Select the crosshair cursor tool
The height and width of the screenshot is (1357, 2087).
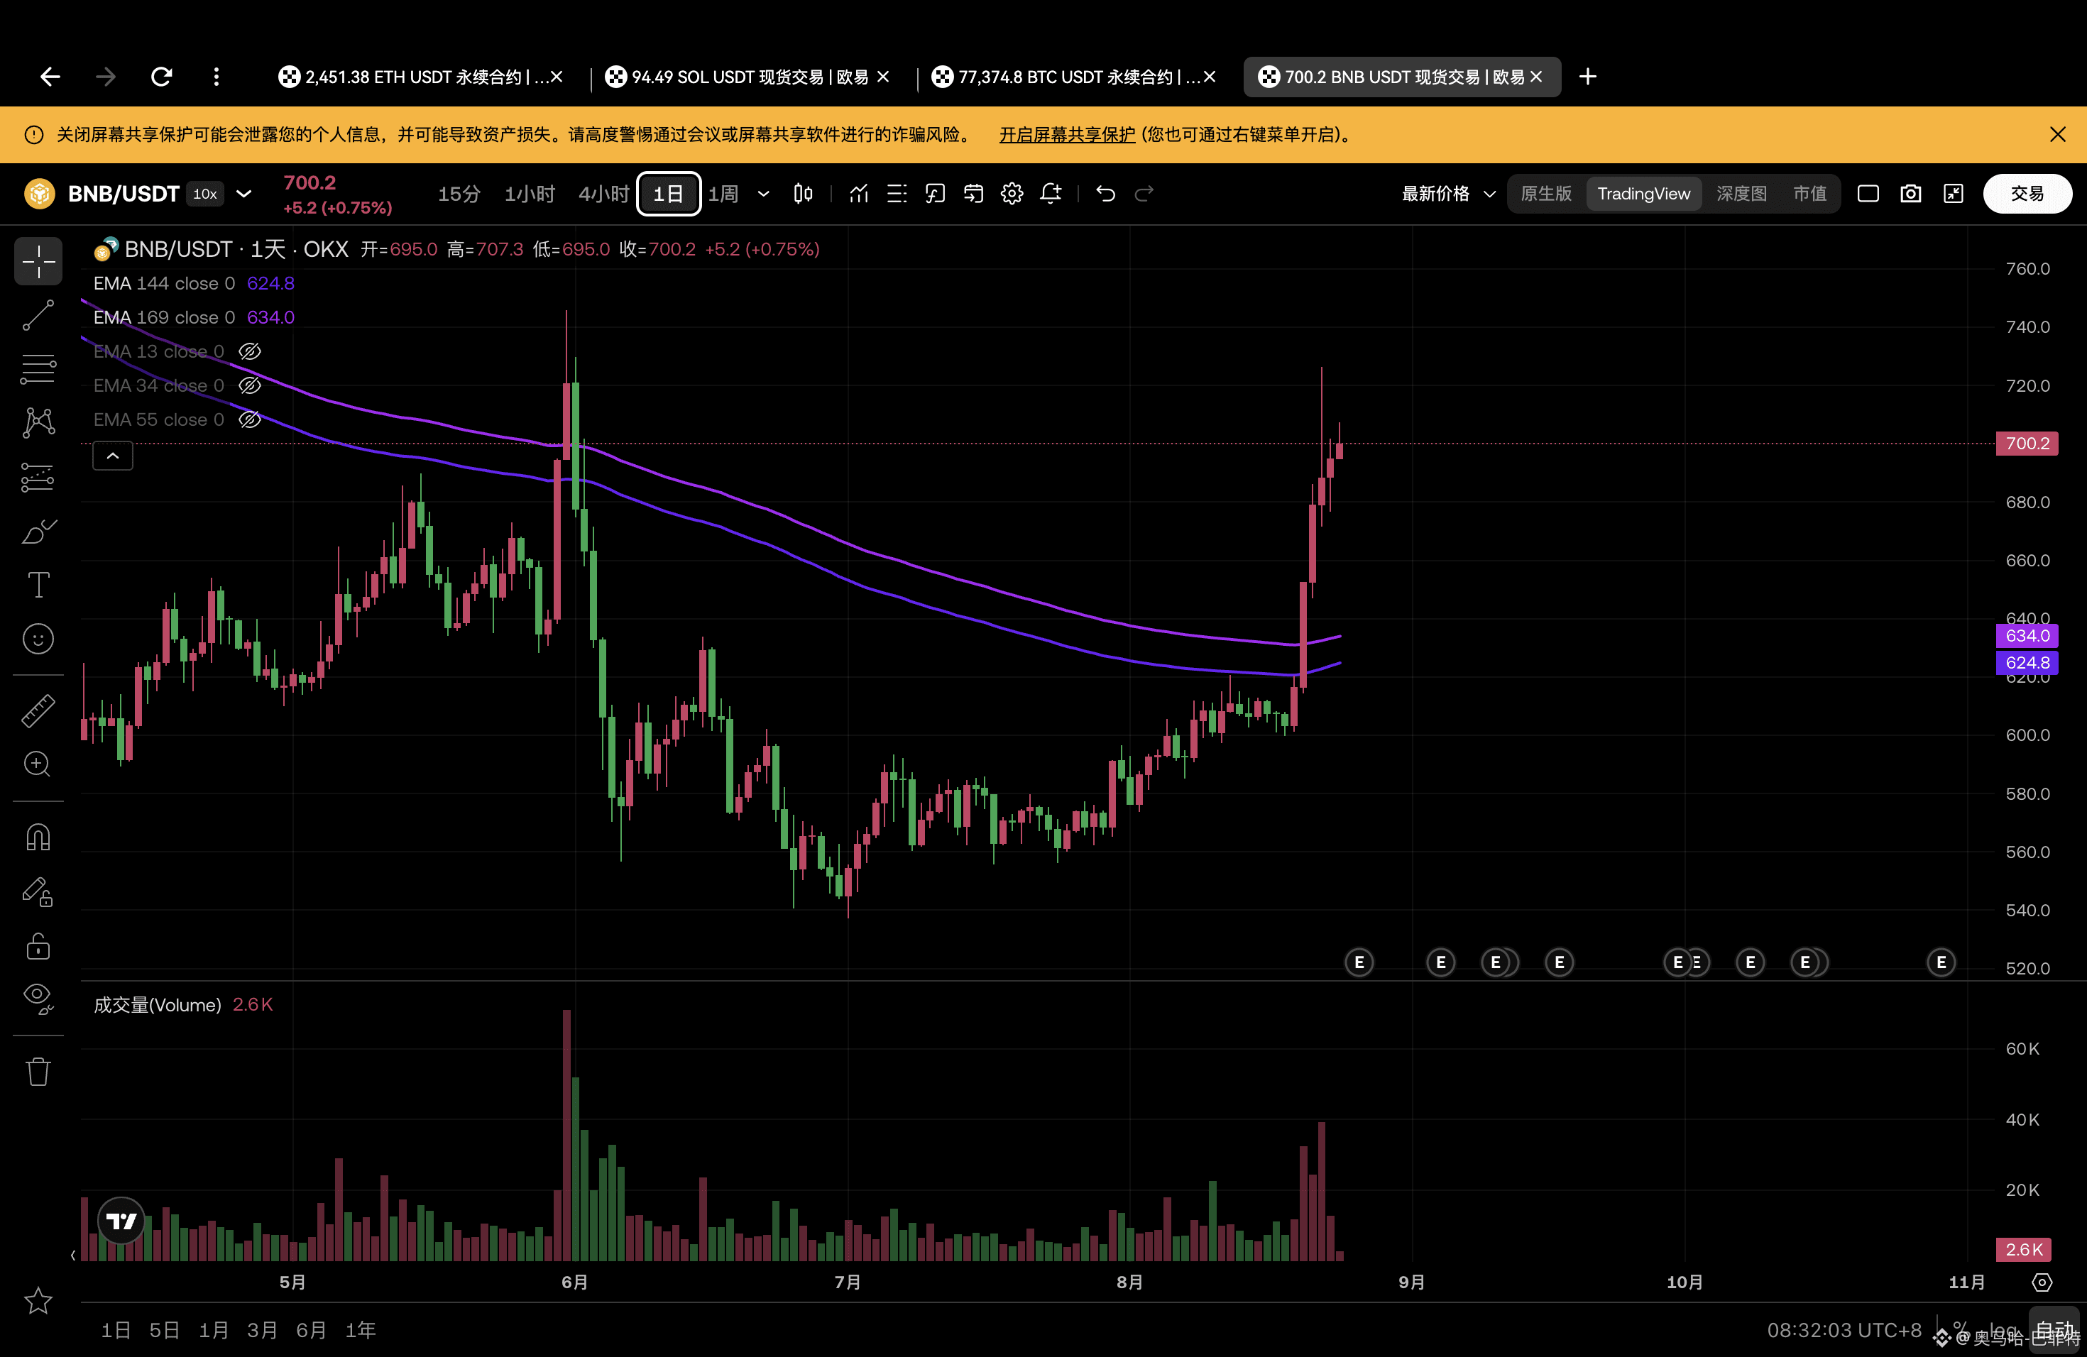click(38, 261)
